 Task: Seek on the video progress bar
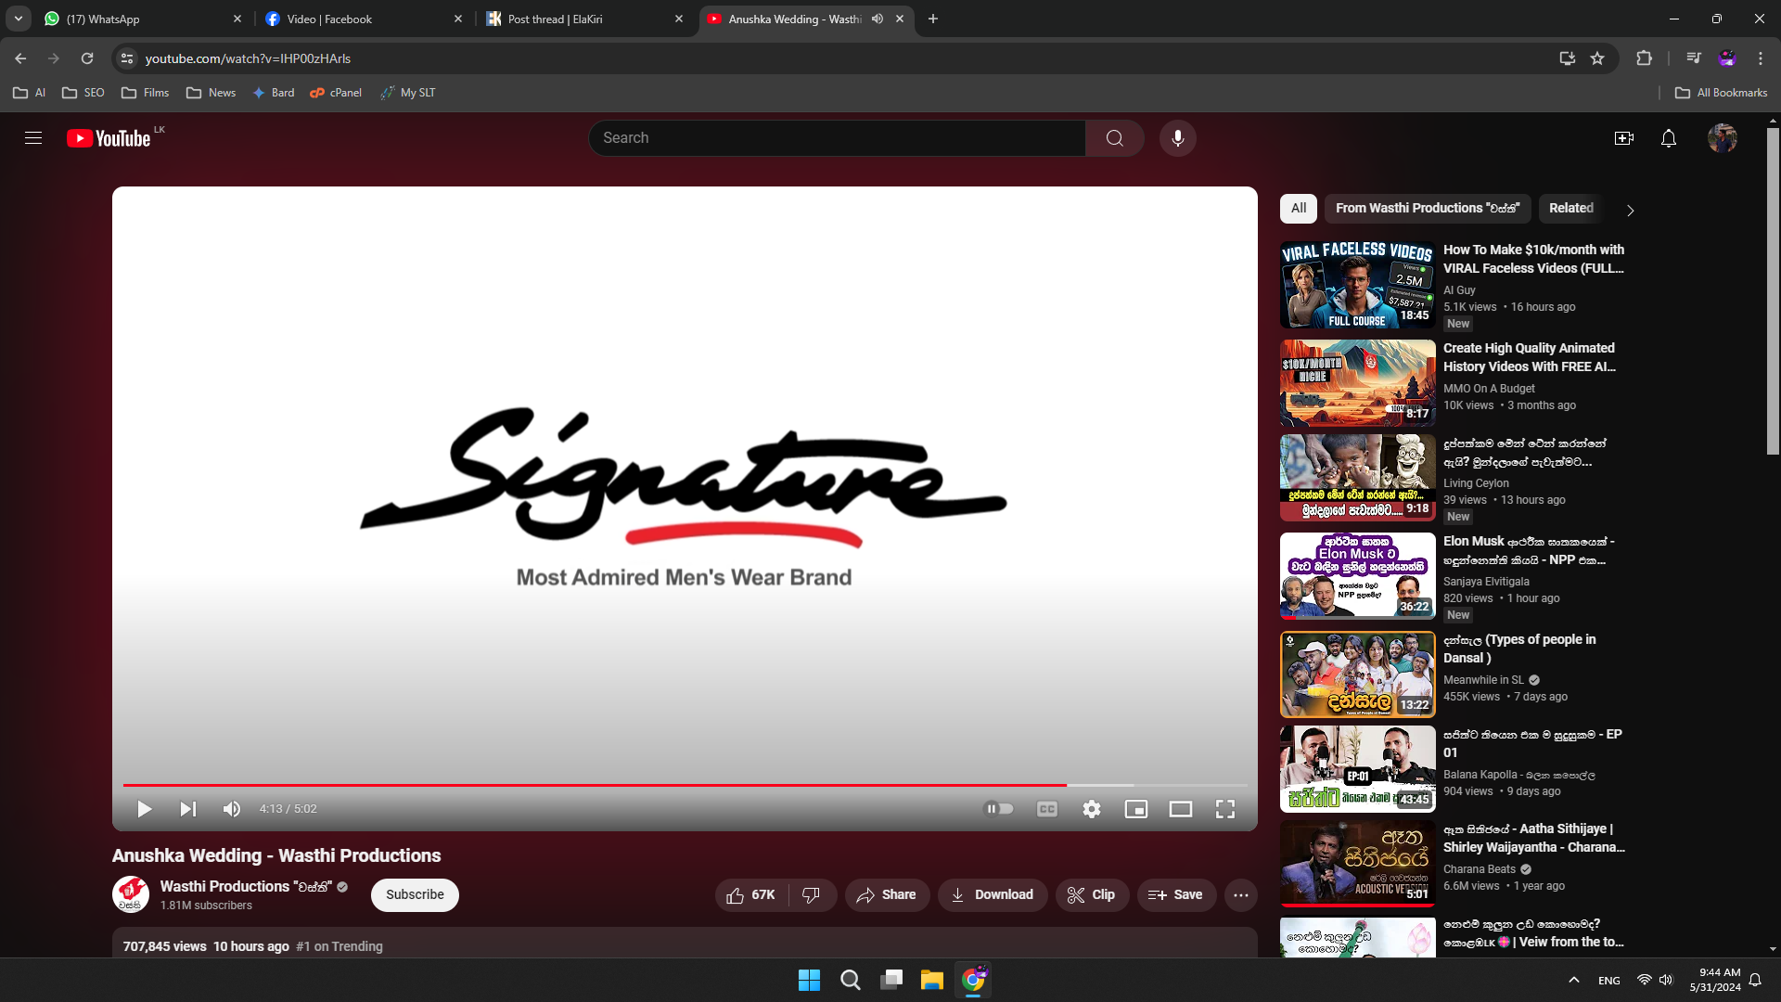pos(685,785)
